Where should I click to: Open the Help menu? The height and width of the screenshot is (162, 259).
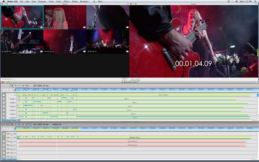tap(100, 1)
